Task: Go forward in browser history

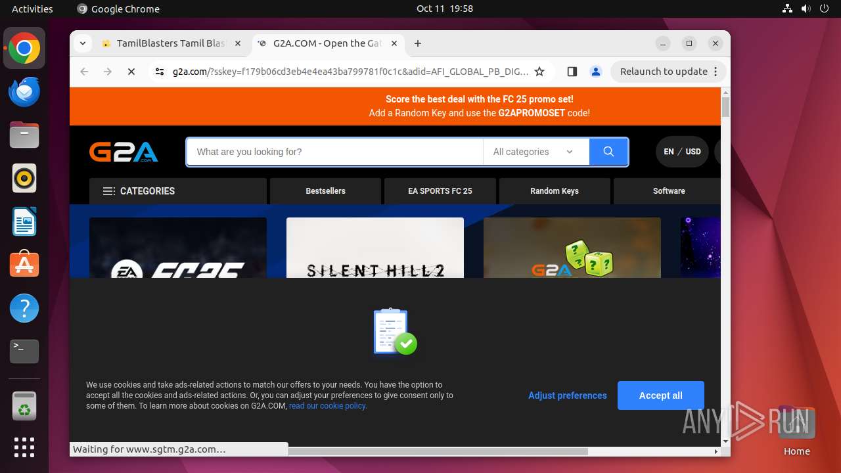Action: (108, 72)
